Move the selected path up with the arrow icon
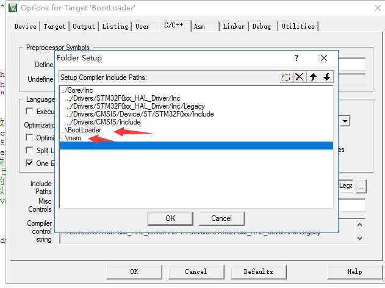Screen dimensions: 385x288 click(x=313, y=77)
